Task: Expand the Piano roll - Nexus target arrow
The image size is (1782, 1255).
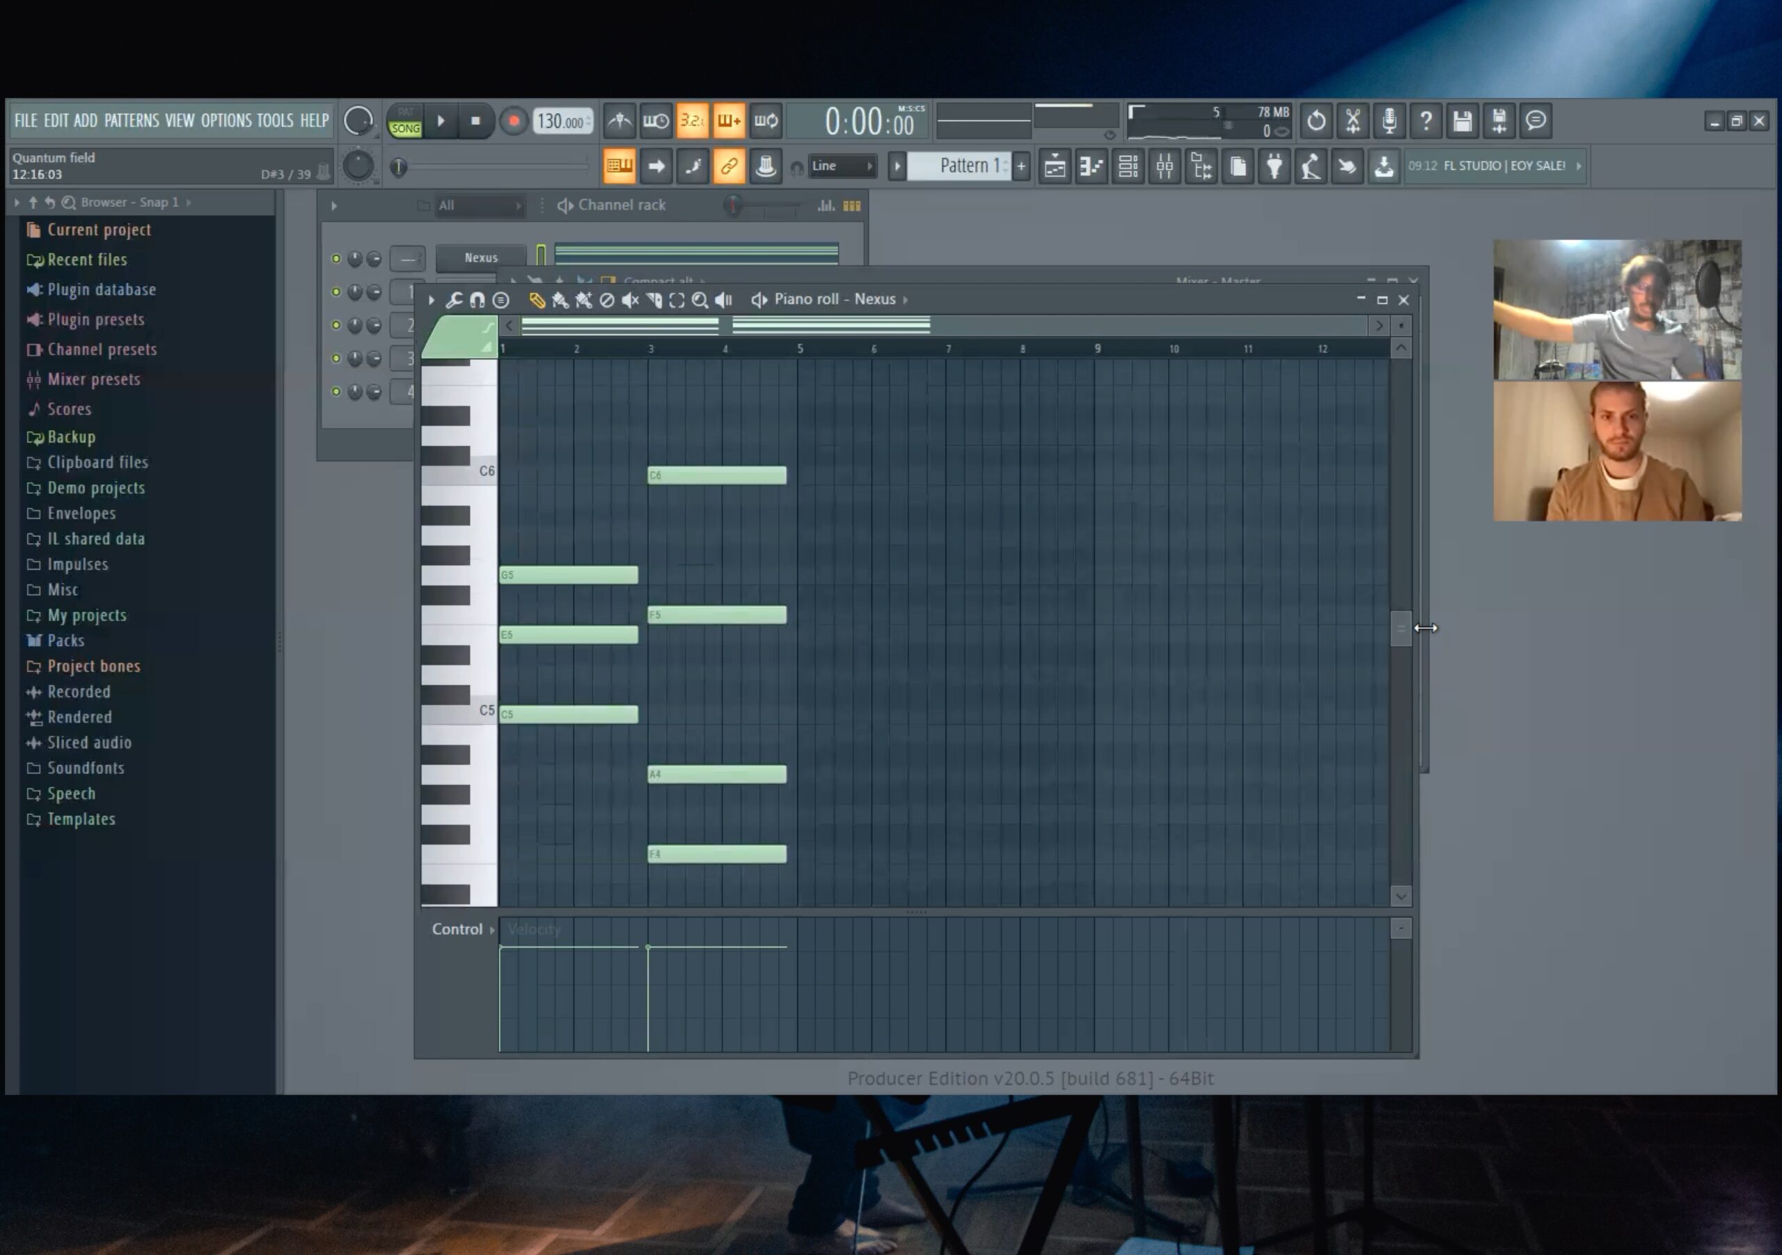Action: coord(906,301)
